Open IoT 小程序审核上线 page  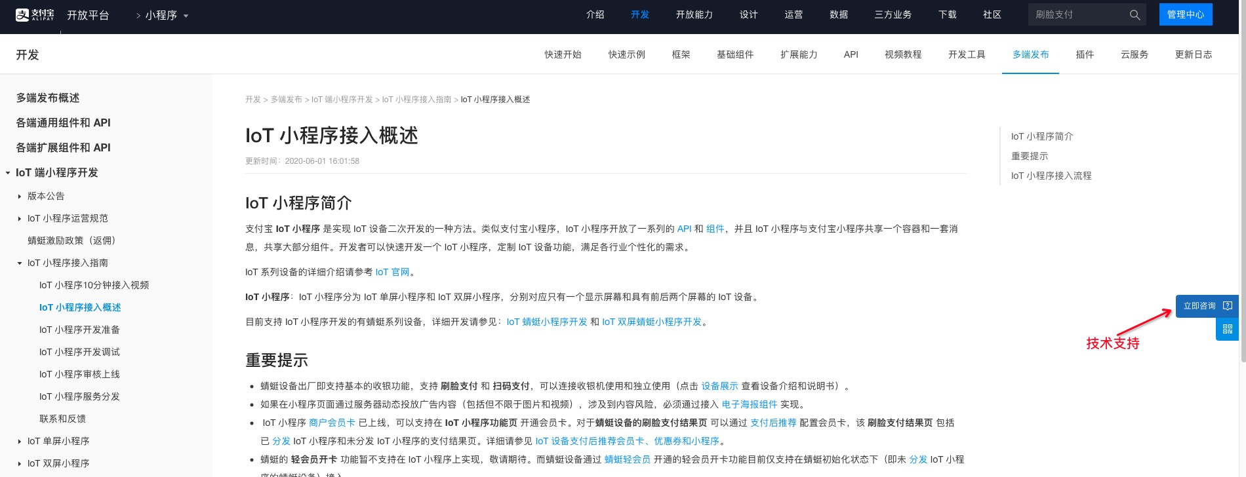(79, 375)
